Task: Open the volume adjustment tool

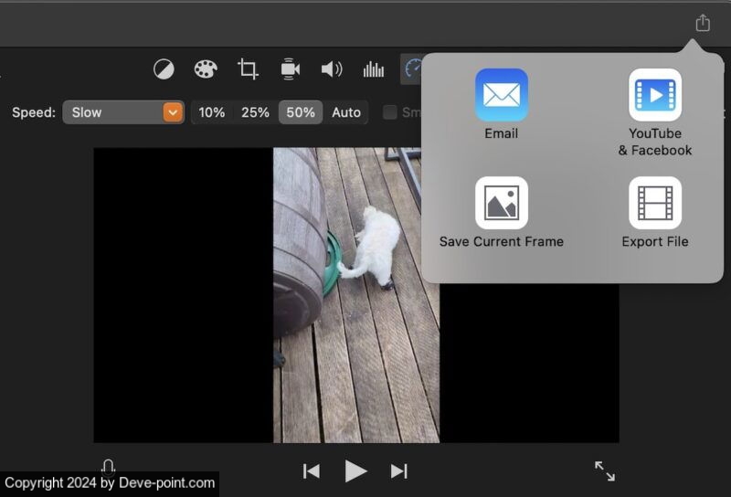Action: (x=332, y=69)
